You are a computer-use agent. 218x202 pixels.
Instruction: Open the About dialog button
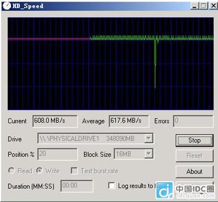coord(194,172)
